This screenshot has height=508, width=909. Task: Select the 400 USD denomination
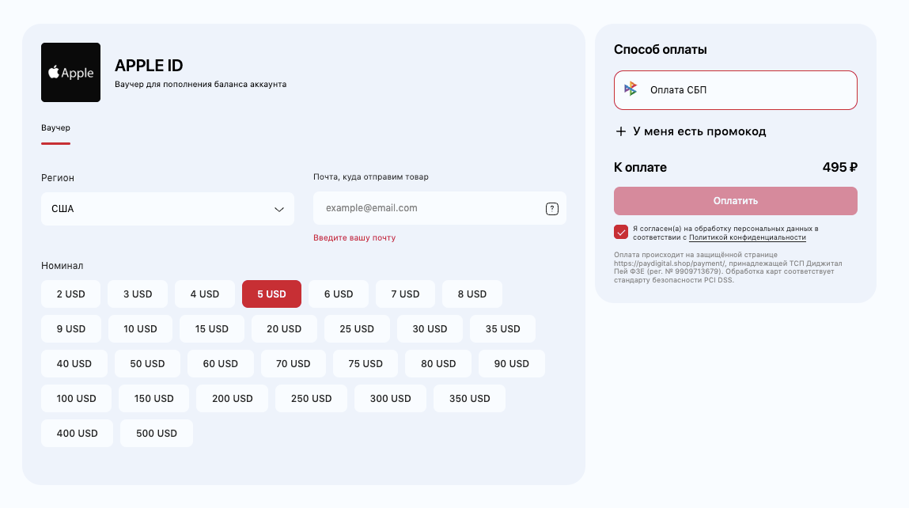pos(77,433)
